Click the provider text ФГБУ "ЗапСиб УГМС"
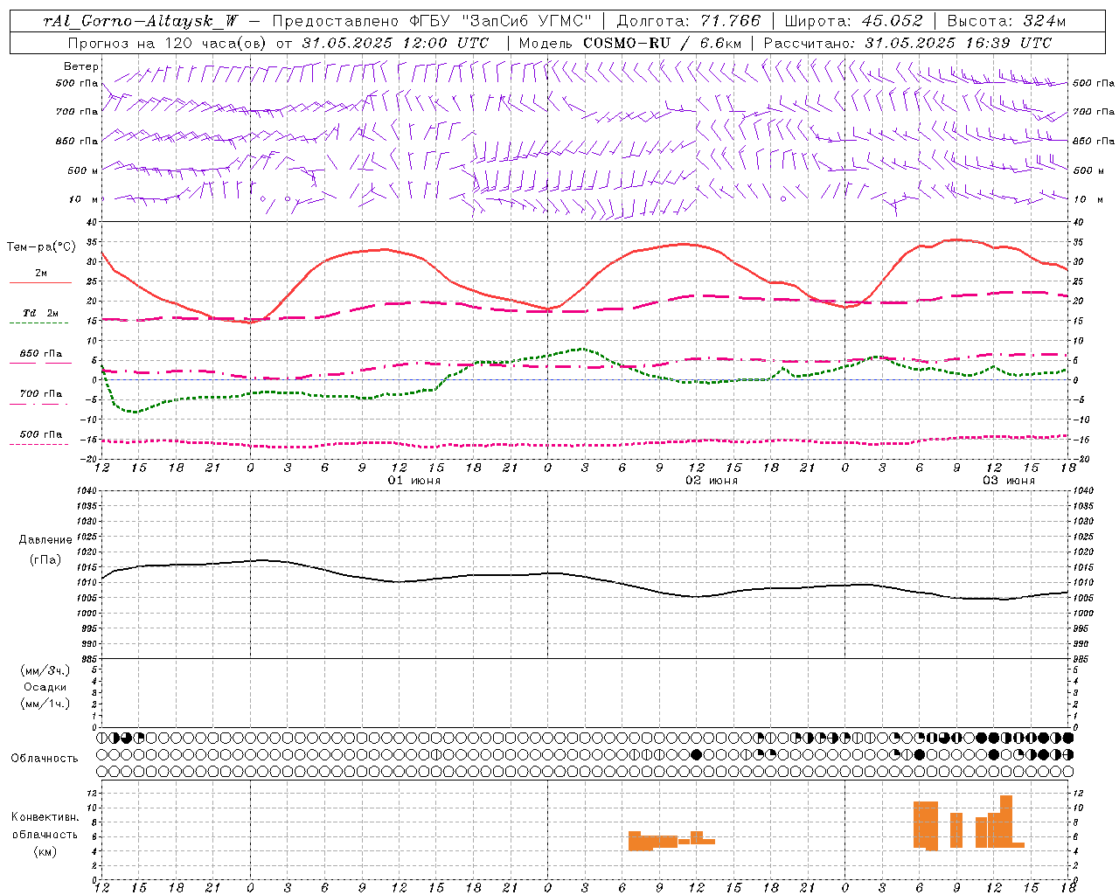 tap(499, 21)
